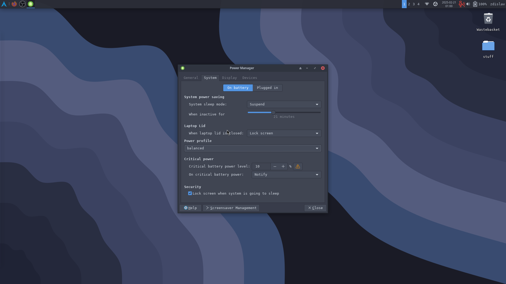The width and height of the screenshot is (506, 284).
Task: Open the stuff folder on desktop
Action: (x=488, y=46)
